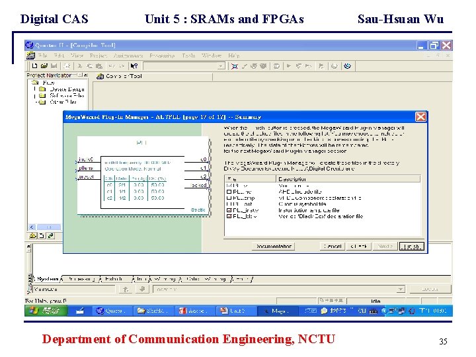
Task: Switch to Quartus in the taskbar
Action: point(111,311)
